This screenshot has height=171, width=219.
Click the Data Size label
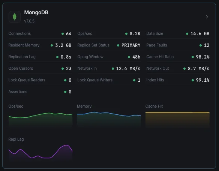pos(154,33)
